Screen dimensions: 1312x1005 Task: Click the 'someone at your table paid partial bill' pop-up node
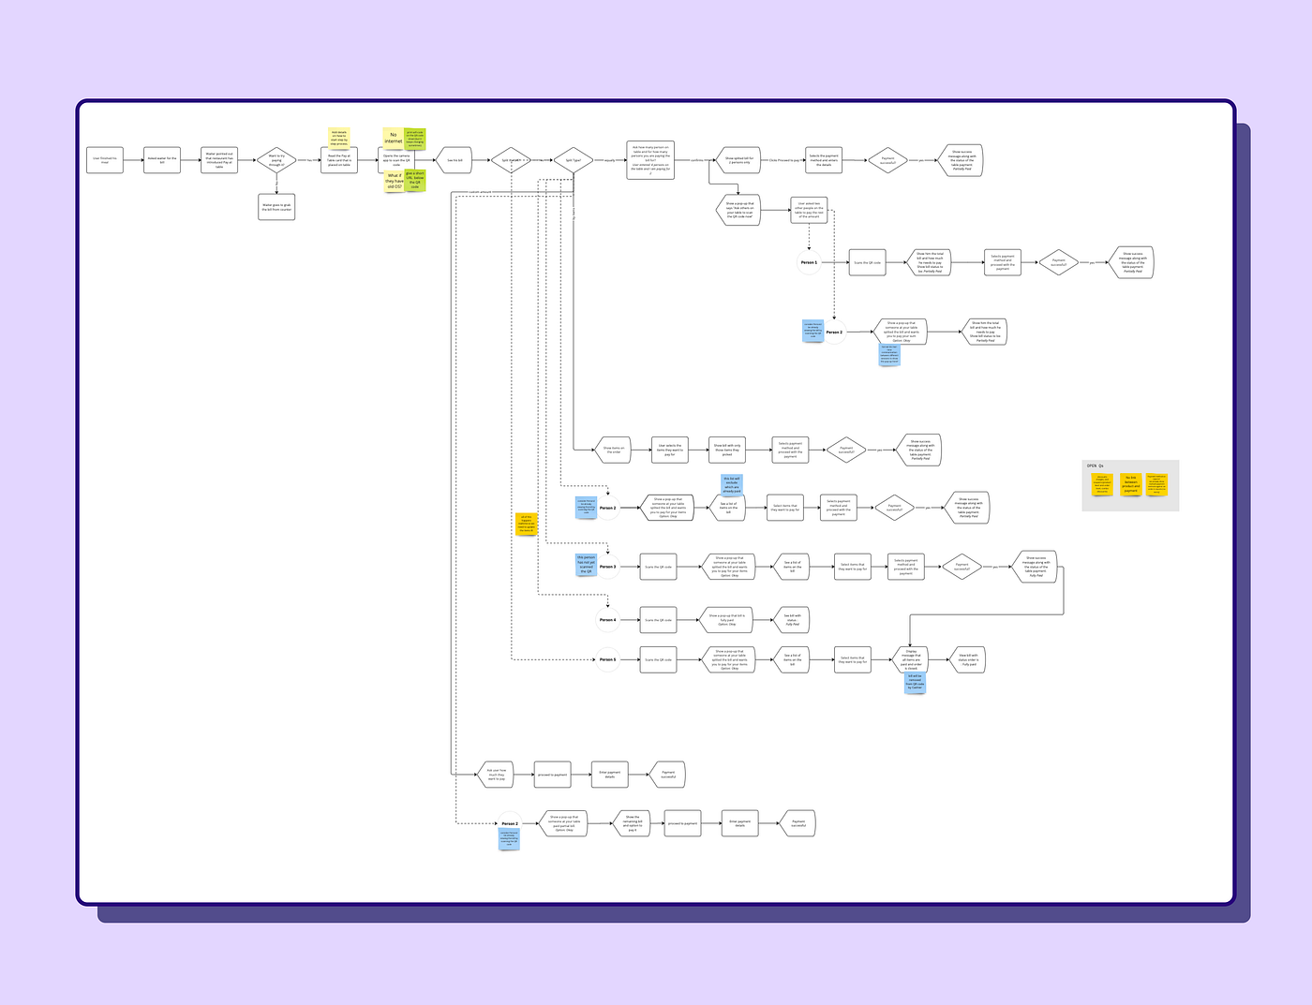[x=564, y=823]
